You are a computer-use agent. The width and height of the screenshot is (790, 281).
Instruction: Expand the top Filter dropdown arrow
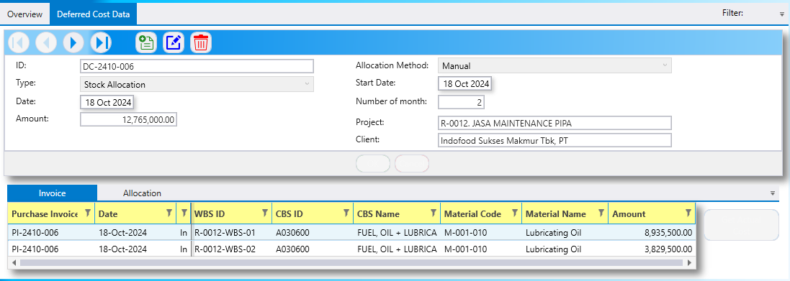click(x=781, y=14)
